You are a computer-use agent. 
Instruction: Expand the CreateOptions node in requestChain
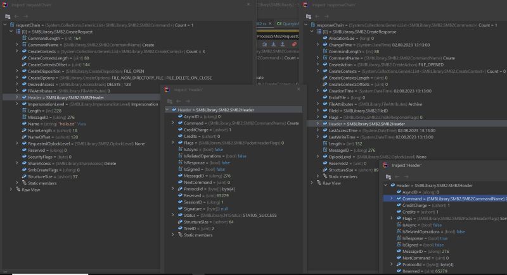[17, 78]
